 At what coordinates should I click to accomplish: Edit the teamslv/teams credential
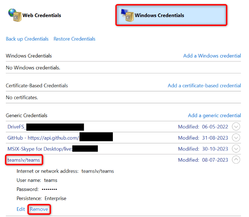pyautogui.click(x=21, y=209)
